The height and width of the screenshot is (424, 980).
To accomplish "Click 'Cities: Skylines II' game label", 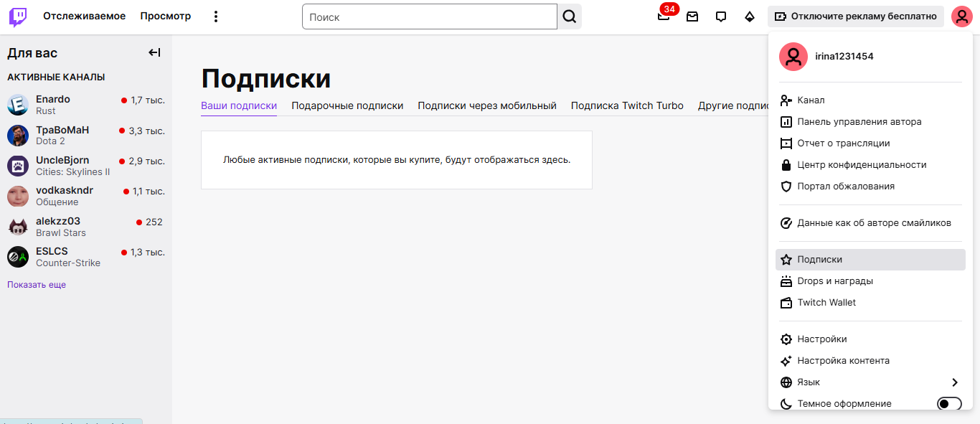I will pos(73,172).
